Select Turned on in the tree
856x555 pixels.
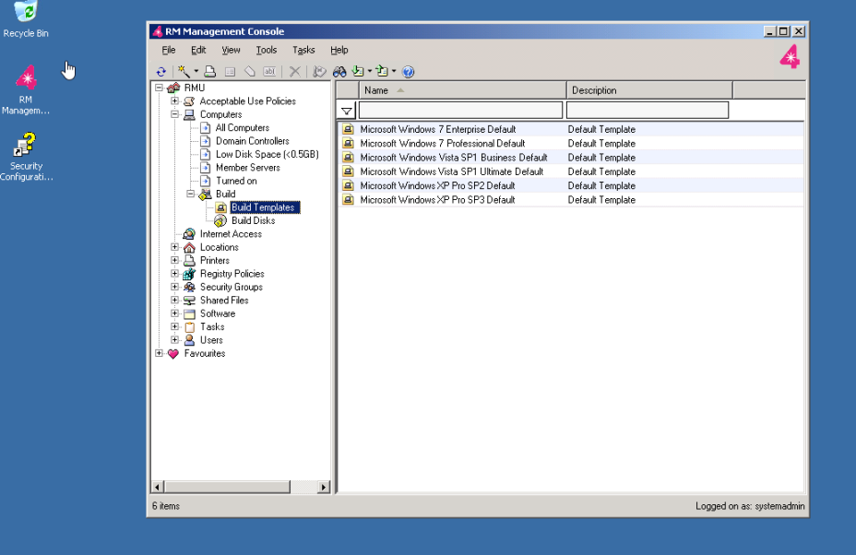tap(236, 181)
